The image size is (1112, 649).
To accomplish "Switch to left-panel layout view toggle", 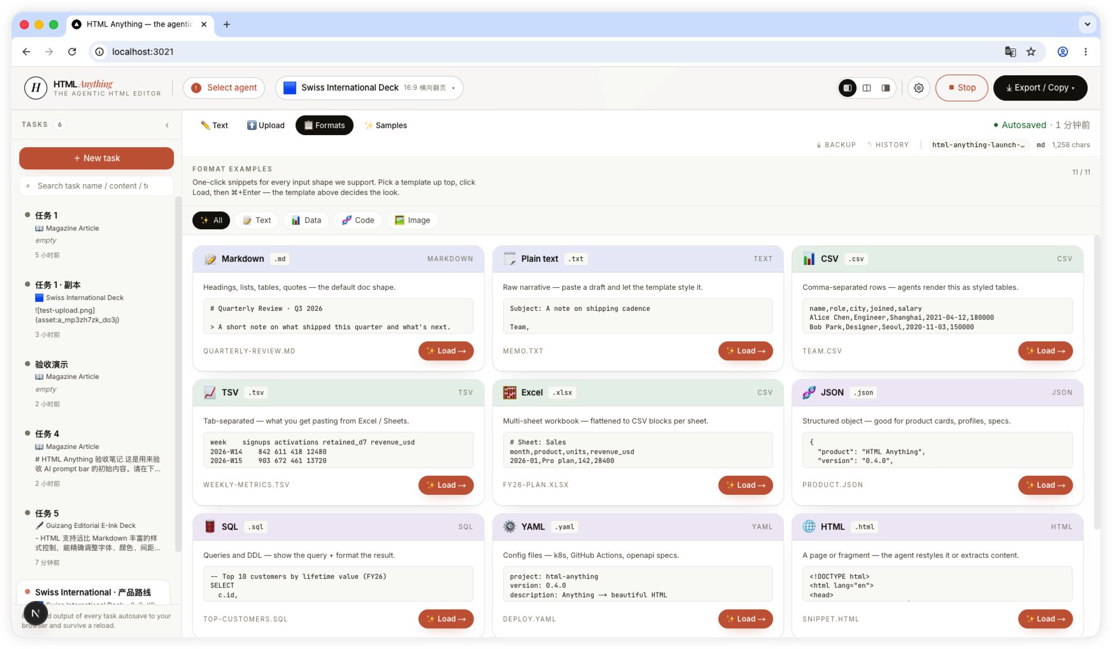I will [848, 88].
